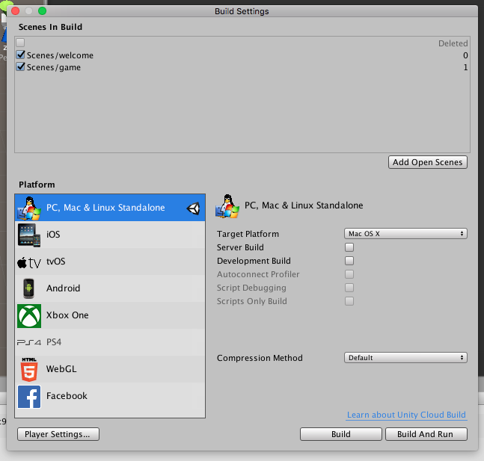Click the iOS platform icon
This screenshot has width=484, height=461.
coord(29,235)
